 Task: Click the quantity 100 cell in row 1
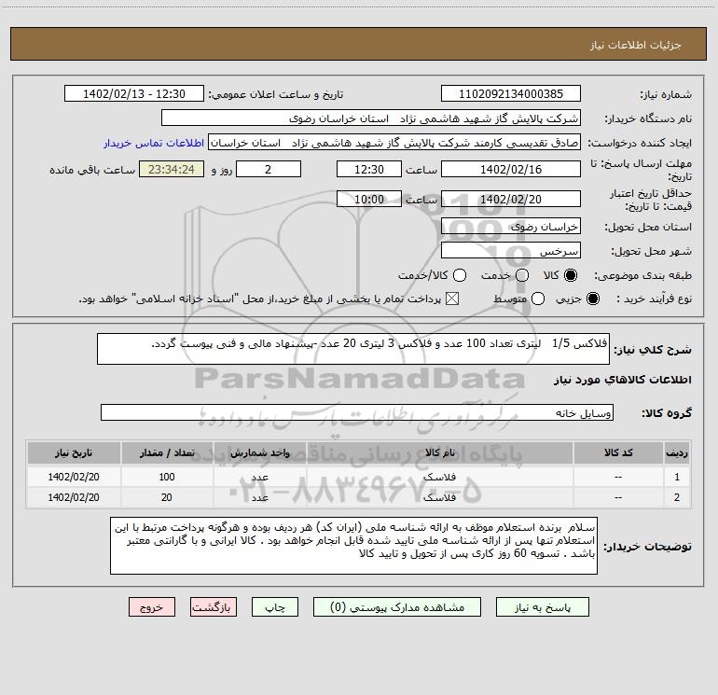click(167, 477)
